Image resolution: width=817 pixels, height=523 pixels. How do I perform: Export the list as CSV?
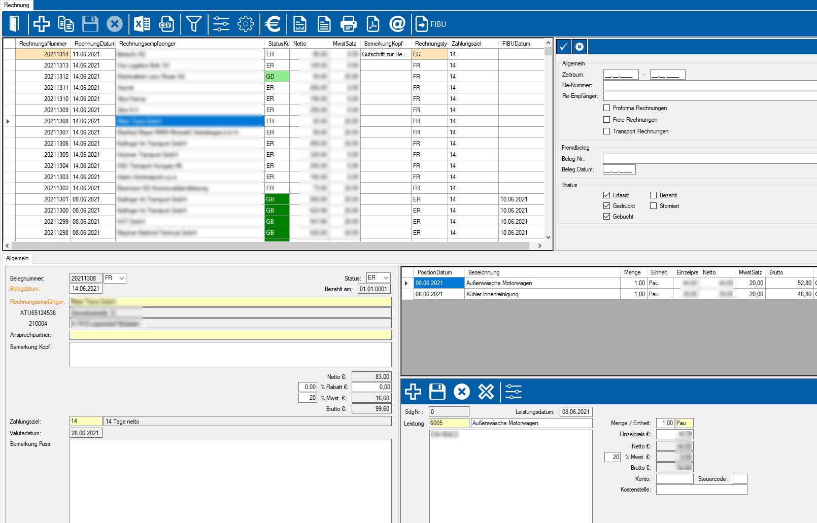coord(166,24)
